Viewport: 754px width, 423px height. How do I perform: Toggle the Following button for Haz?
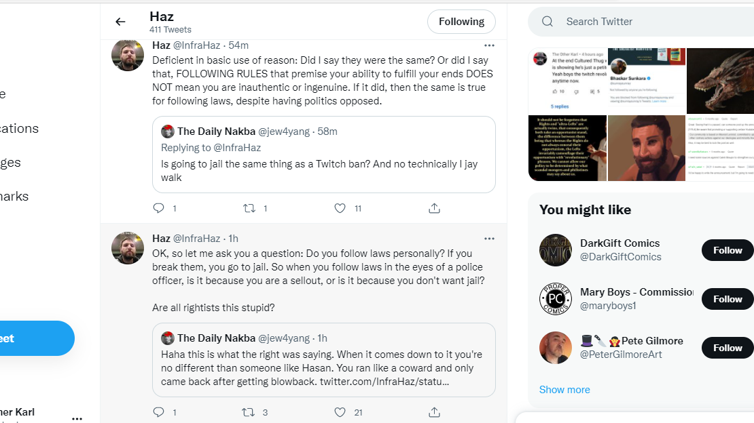461,22
